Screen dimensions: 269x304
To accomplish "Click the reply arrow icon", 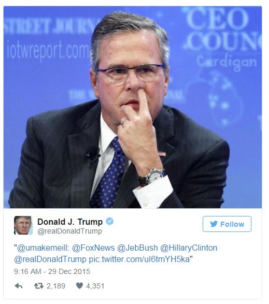I will [19, 286].
